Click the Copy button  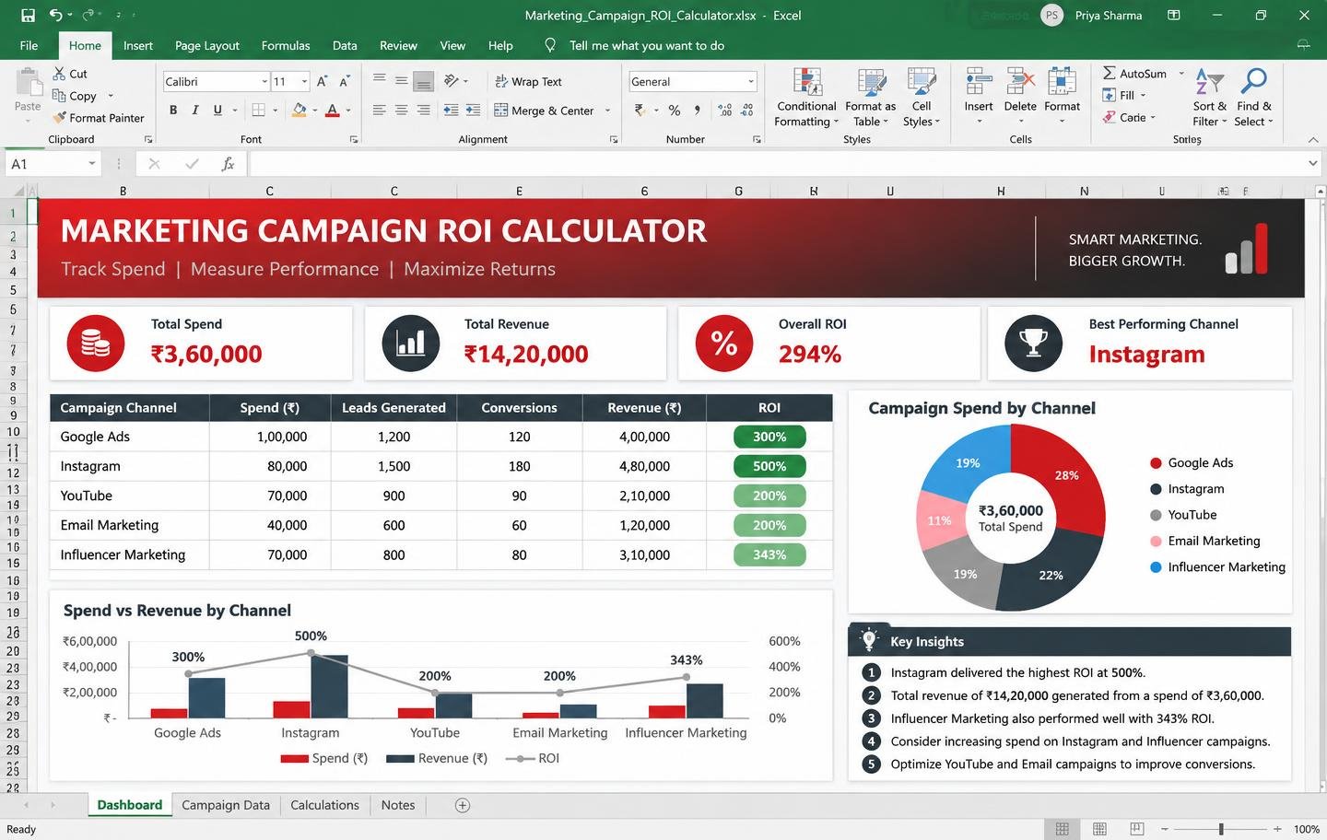(x=75, y=96)
